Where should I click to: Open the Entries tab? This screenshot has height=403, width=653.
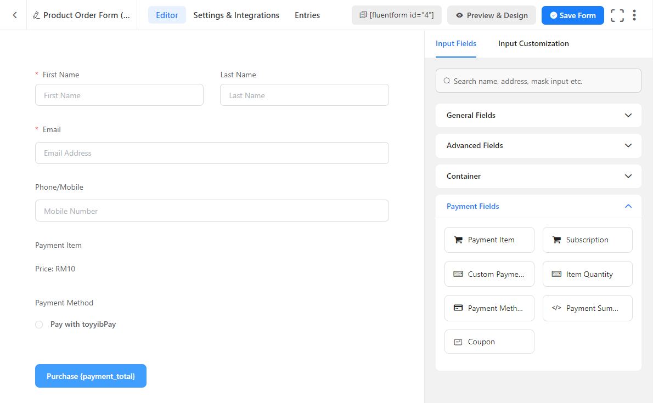point(307,15)
